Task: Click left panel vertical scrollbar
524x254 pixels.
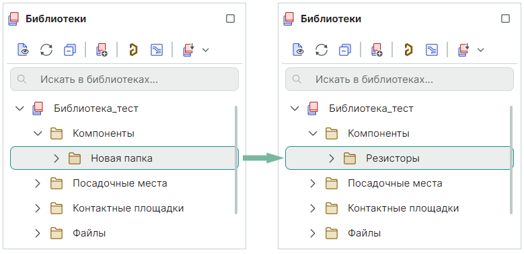Action: click(236, 160)
